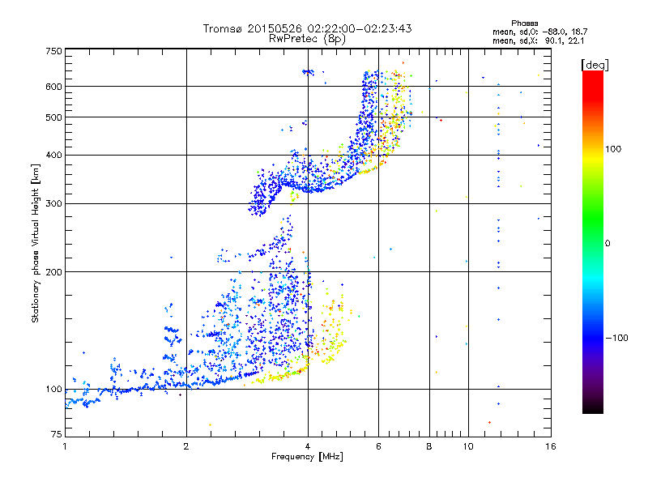Viewport: 648px width, 486px height.
Task: Click x-axis tick label "2"
Action: (x=186, y=446)
